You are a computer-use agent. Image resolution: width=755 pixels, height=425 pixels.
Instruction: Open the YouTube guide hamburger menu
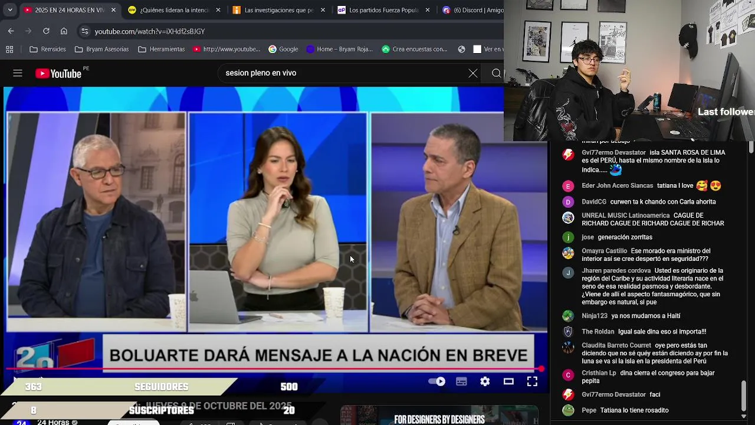click(18, 73)
